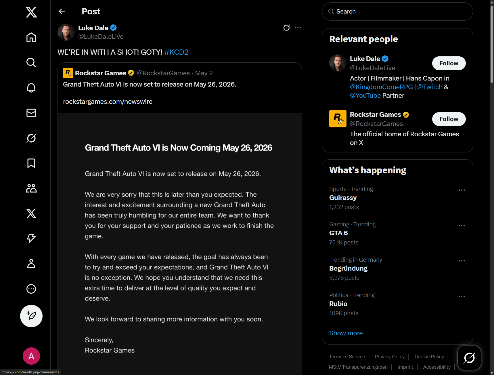Open Notifications bell icon

click(x=31, y=88)
